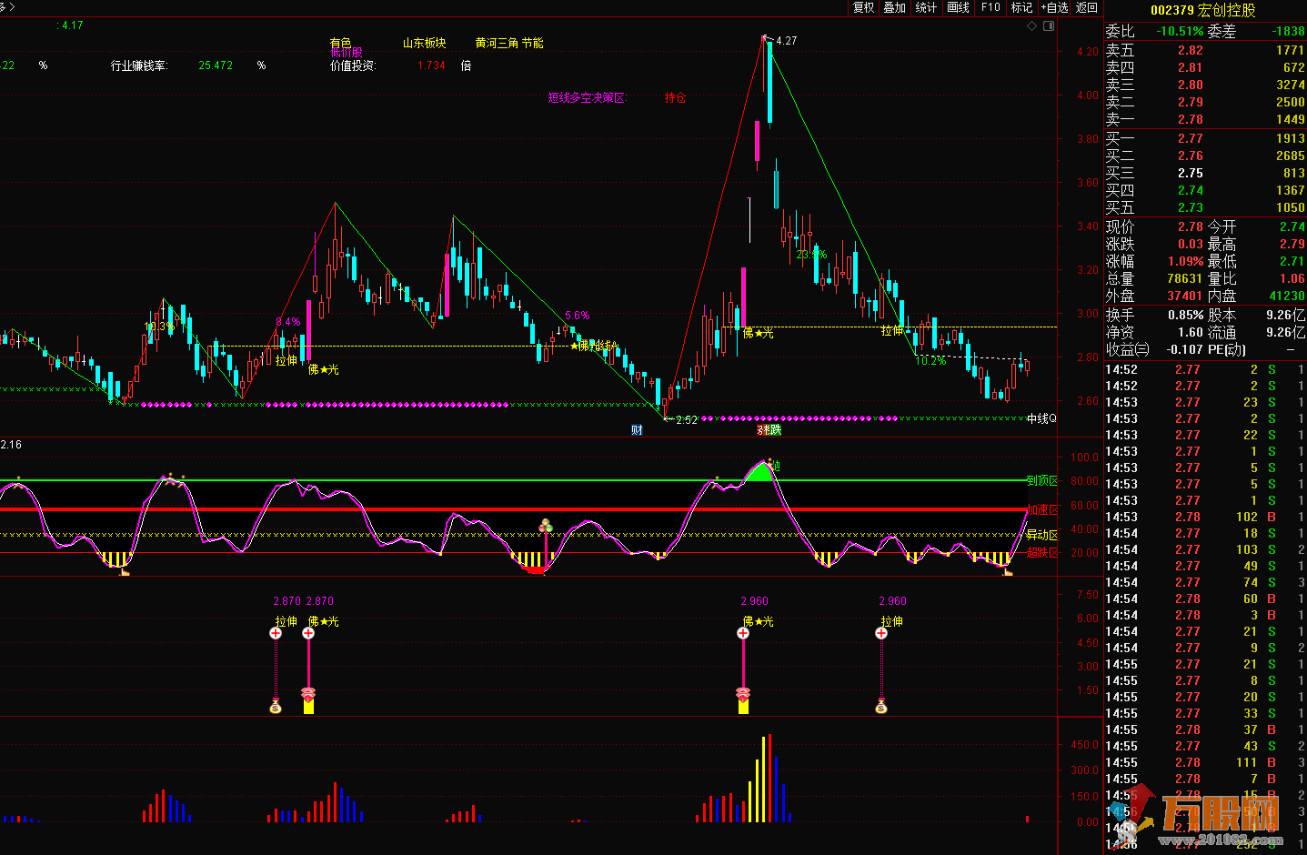Click the 节能 sector tag
1307x855 pixels.
(532, 43)
